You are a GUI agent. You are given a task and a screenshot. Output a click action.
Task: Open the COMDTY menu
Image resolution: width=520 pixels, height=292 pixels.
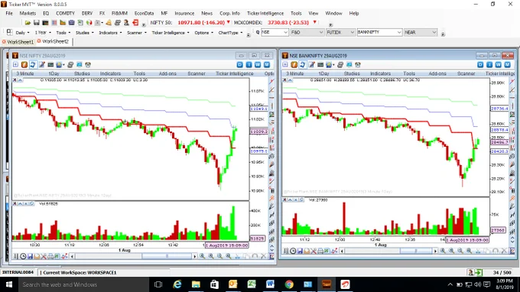tap(65, 13)
